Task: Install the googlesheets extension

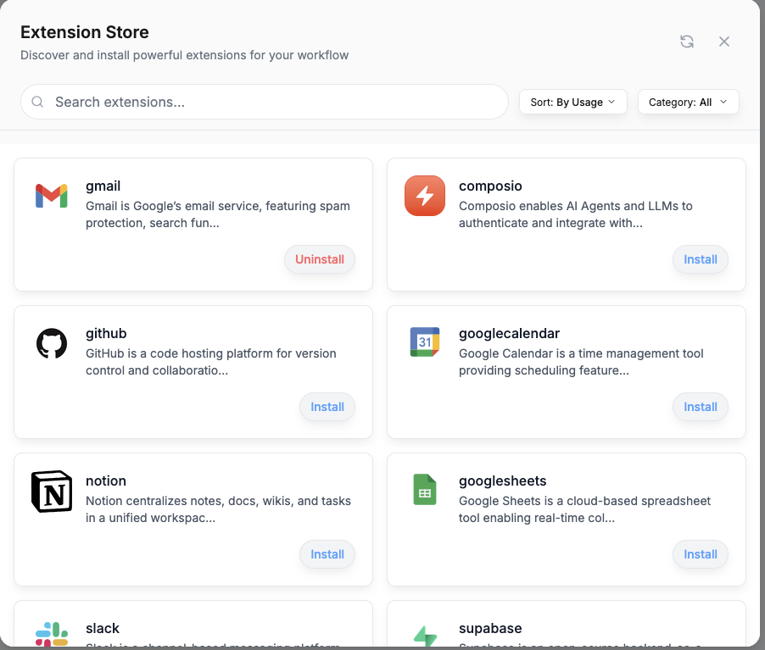Action: 700,554
